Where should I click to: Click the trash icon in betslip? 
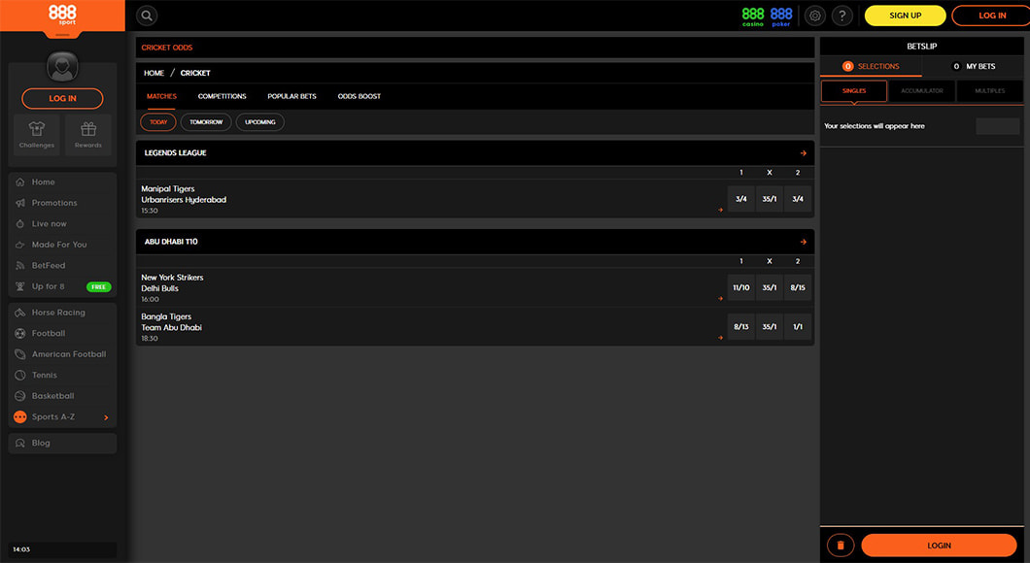point(841,546)
